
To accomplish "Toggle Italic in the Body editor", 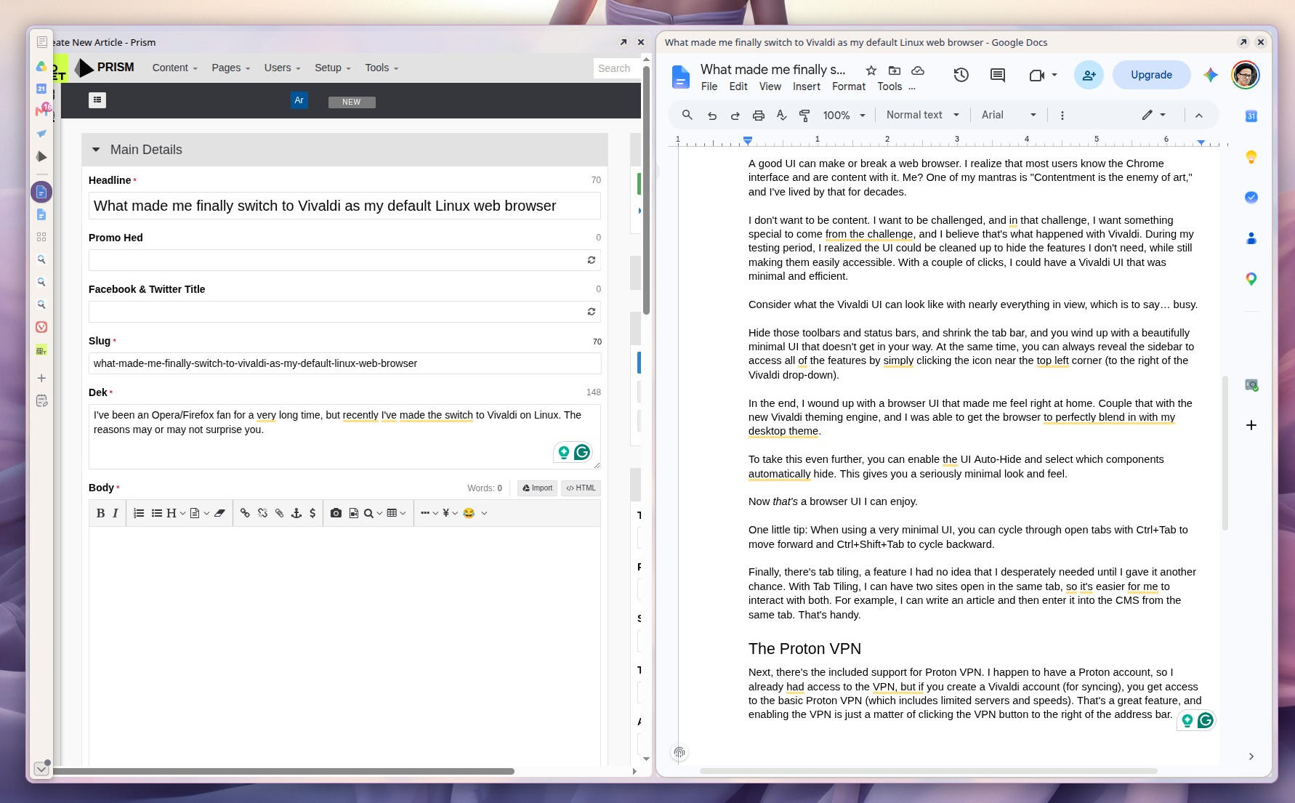I will click(115, 513).
